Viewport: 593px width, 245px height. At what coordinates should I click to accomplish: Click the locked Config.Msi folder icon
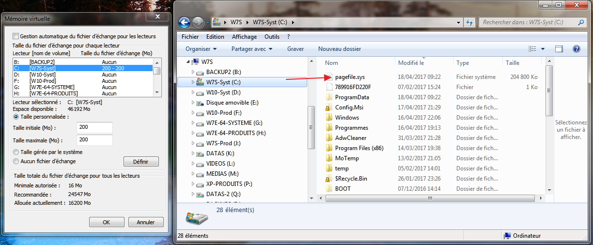point(329,107)
